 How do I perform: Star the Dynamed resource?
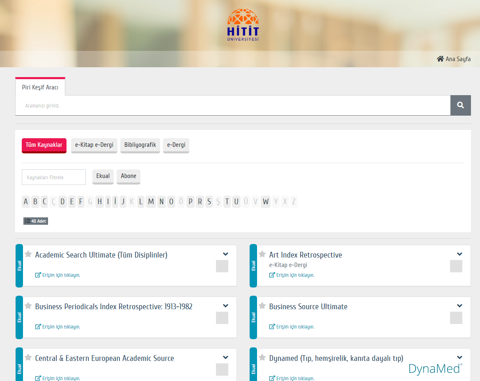[x=262, y=358]
